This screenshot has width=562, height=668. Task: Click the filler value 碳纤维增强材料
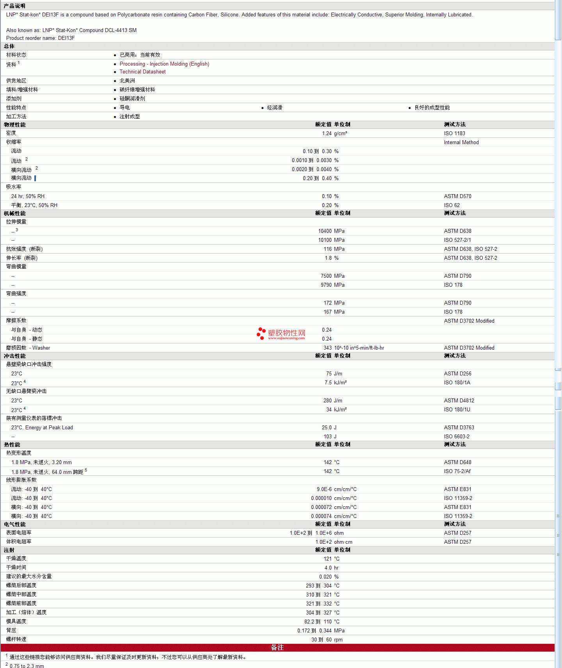point(137,90)
